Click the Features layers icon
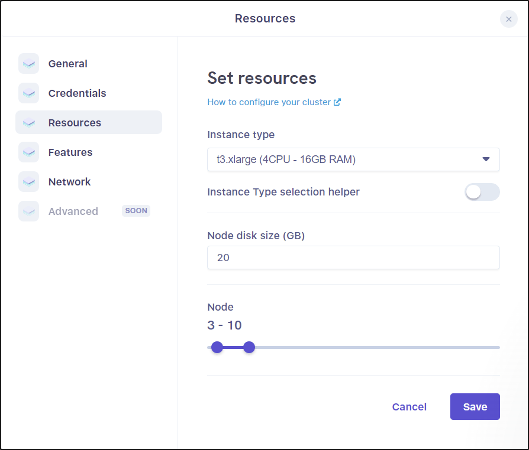This screenshot has width=529, height=450. 28,152
